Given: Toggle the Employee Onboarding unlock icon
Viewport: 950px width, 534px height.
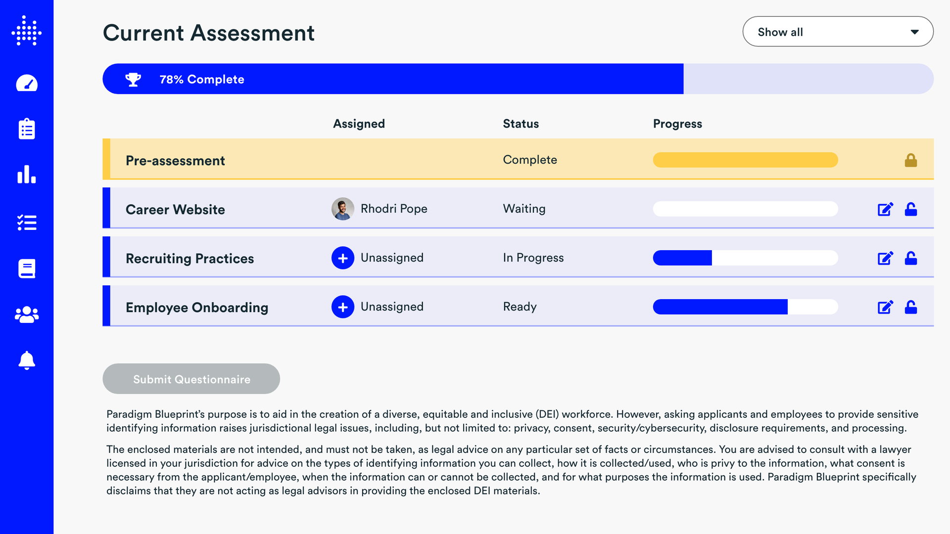Looking at the screenshot, I should [911, 307].
